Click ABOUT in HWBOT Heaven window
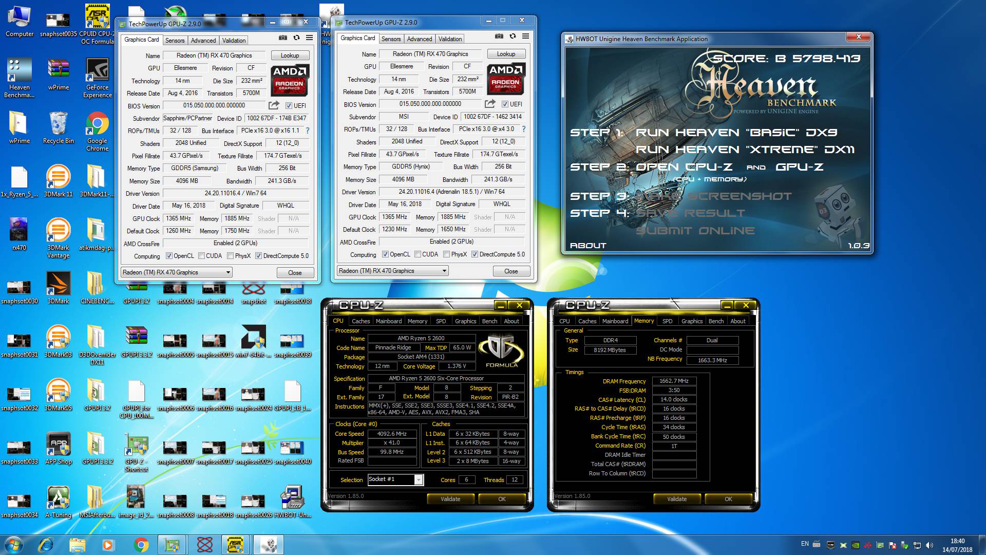This screenshot has height=555, width=986. tap(588, 246)
